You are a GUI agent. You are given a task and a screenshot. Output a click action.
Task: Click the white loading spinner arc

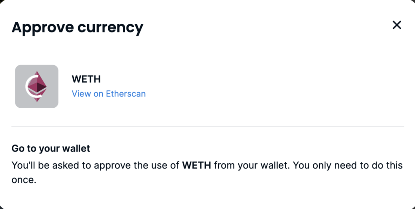(x=29, y=87)
